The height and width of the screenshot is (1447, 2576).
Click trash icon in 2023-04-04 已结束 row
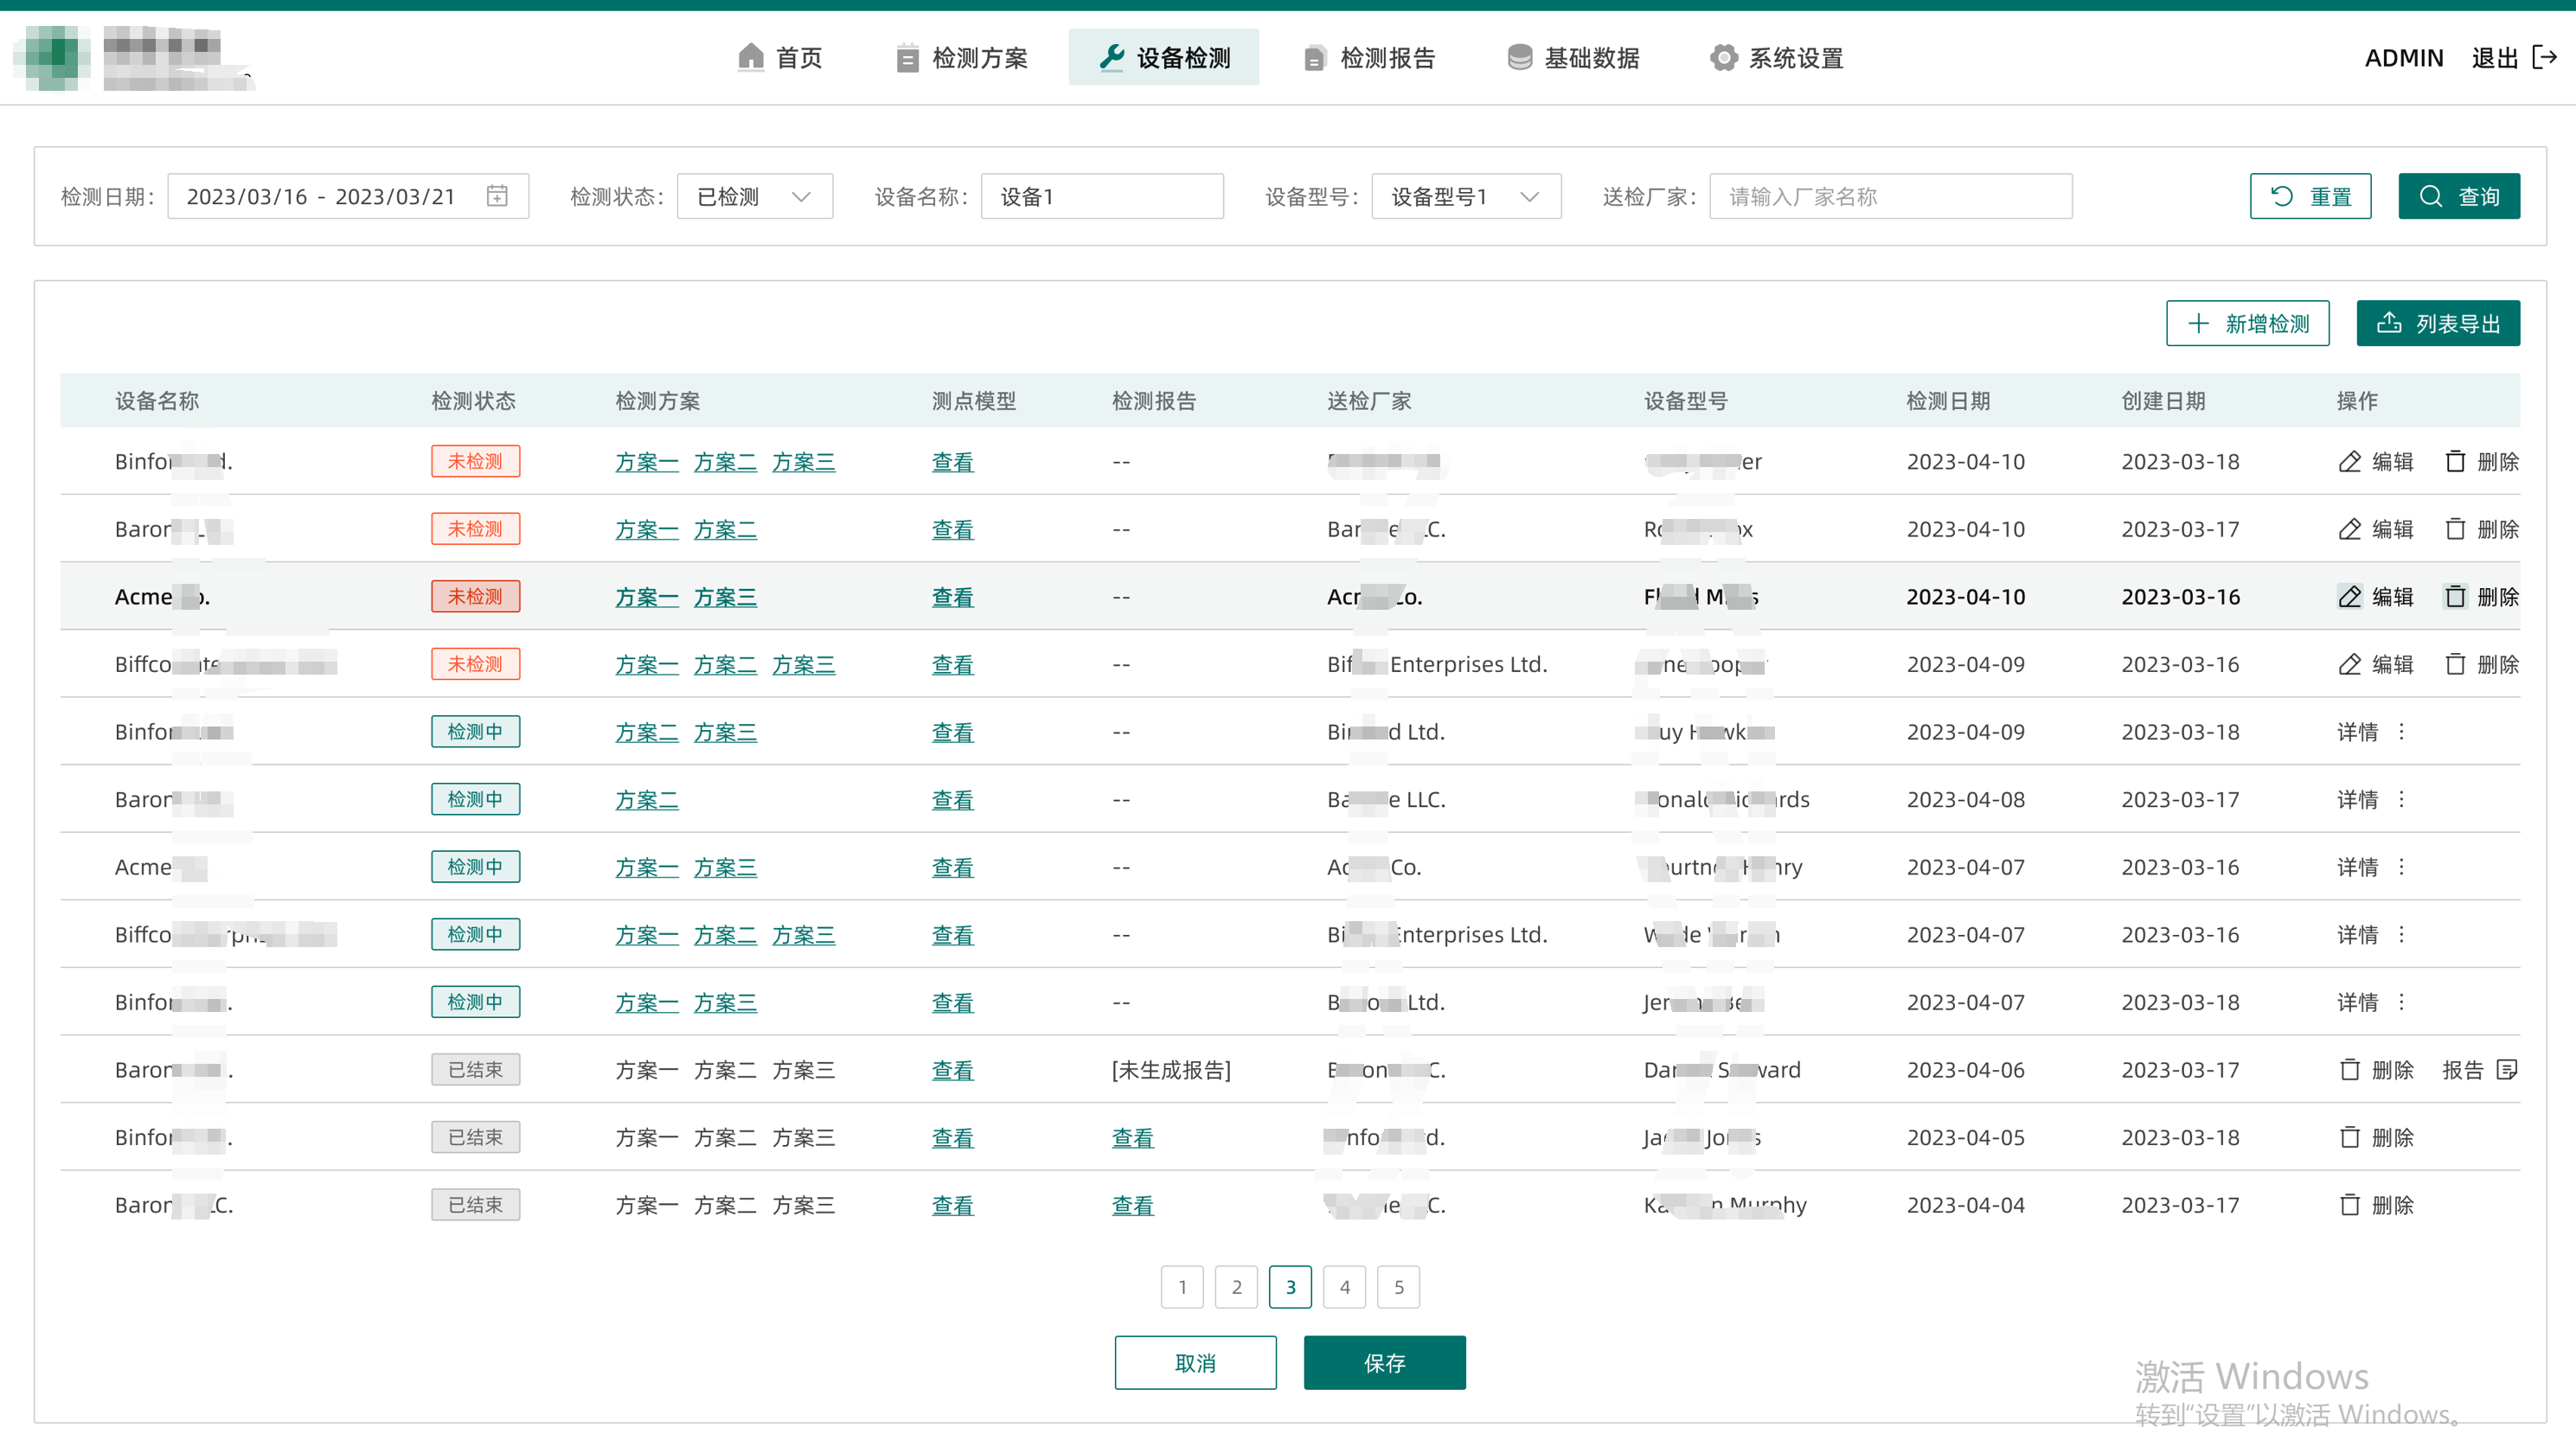2349,1205
